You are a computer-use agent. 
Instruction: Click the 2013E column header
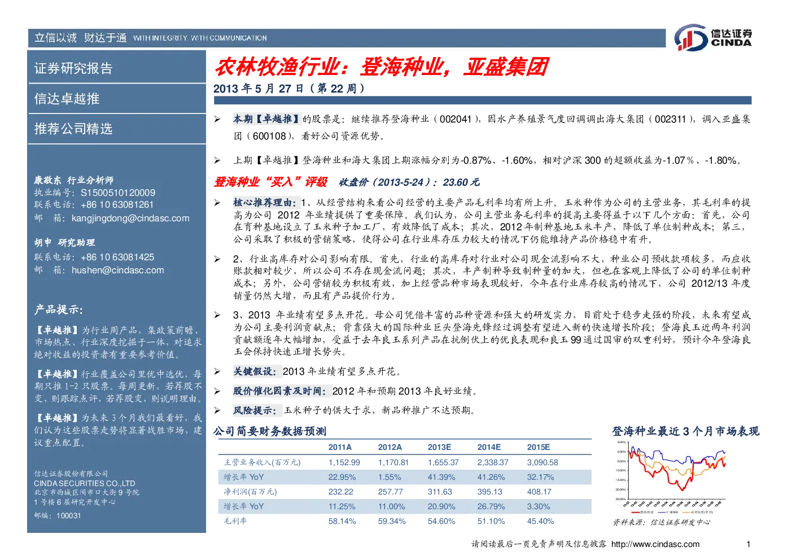click(x=439, y=447)
